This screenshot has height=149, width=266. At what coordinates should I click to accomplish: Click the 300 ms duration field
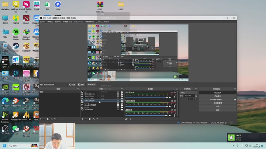pos(189,96)
